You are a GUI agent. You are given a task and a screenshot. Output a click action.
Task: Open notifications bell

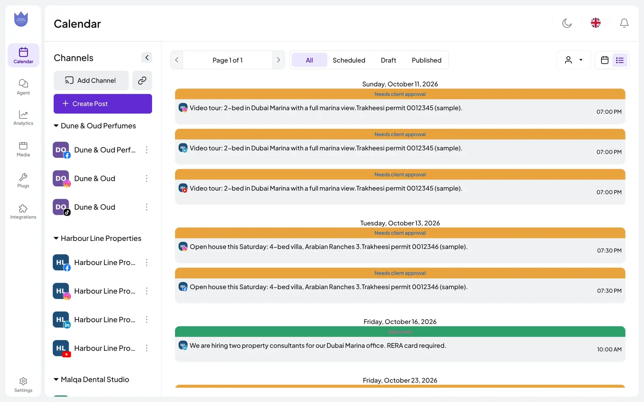point(624,23)
